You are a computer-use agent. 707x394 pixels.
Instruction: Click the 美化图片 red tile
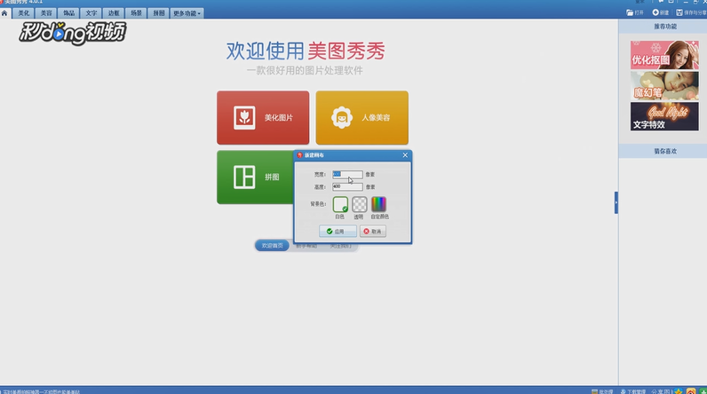(263, 117)
